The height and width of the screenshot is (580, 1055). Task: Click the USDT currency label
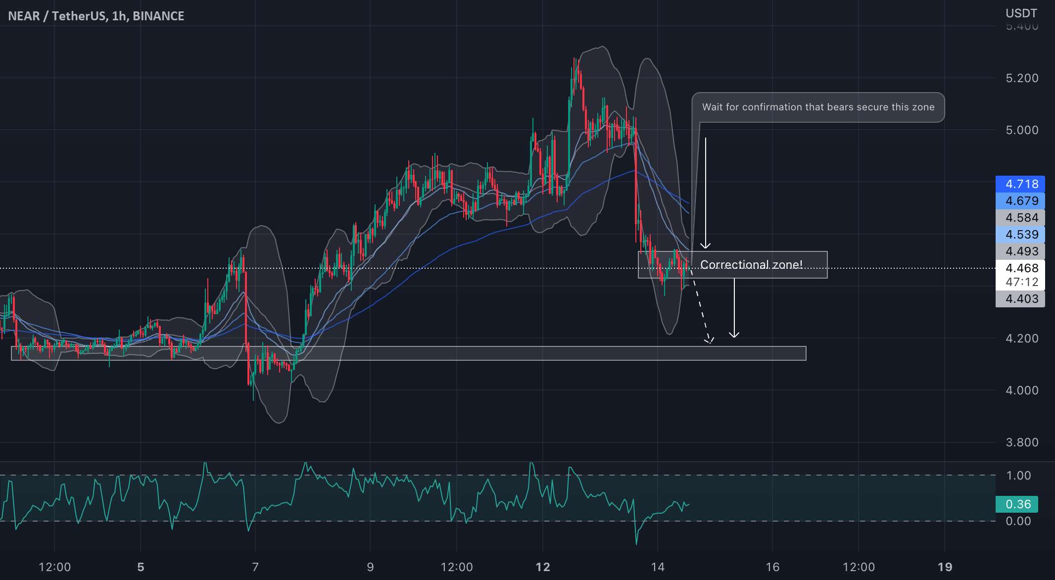click(x=1021, y=13)
